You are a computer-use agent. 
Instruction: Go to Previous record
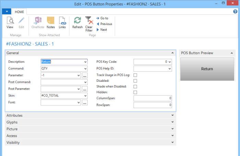coord(104,24)
